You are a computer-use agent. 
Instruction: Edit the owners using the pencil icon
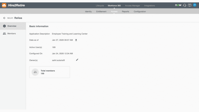coord(77,60)
